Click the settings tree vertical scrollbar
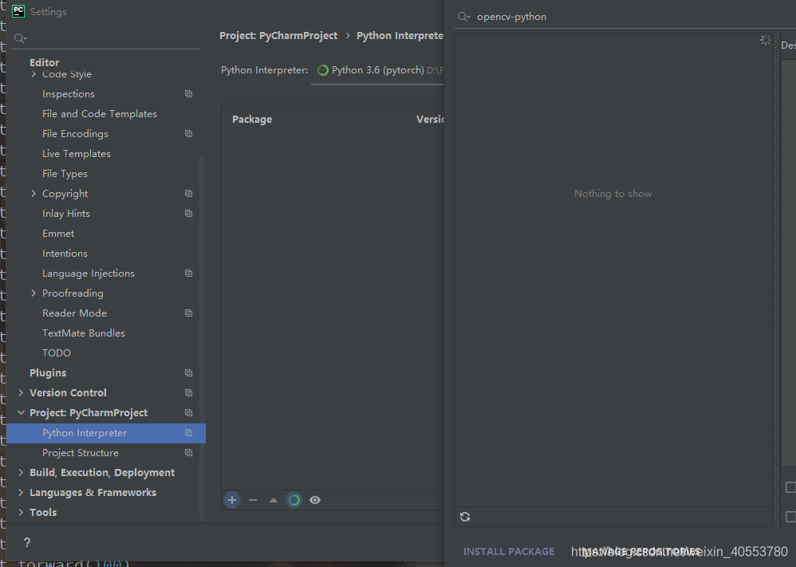This screenshot has width=796, height=567. pos(202,339)
